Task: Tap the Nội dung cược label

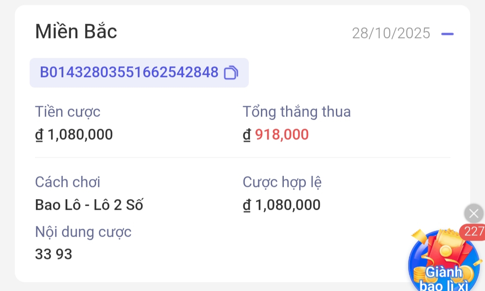Action: (x=83, y=232)
